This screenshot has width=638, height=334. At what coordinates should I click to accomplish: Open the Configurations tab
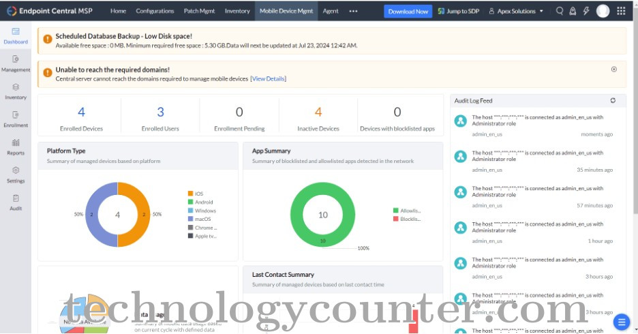point(155,11)
